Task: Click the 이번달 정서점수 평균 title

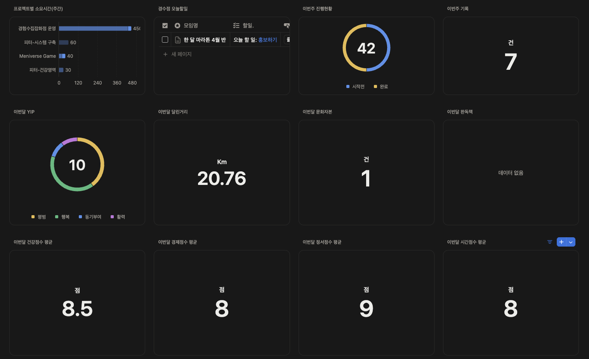Action: 322,242
